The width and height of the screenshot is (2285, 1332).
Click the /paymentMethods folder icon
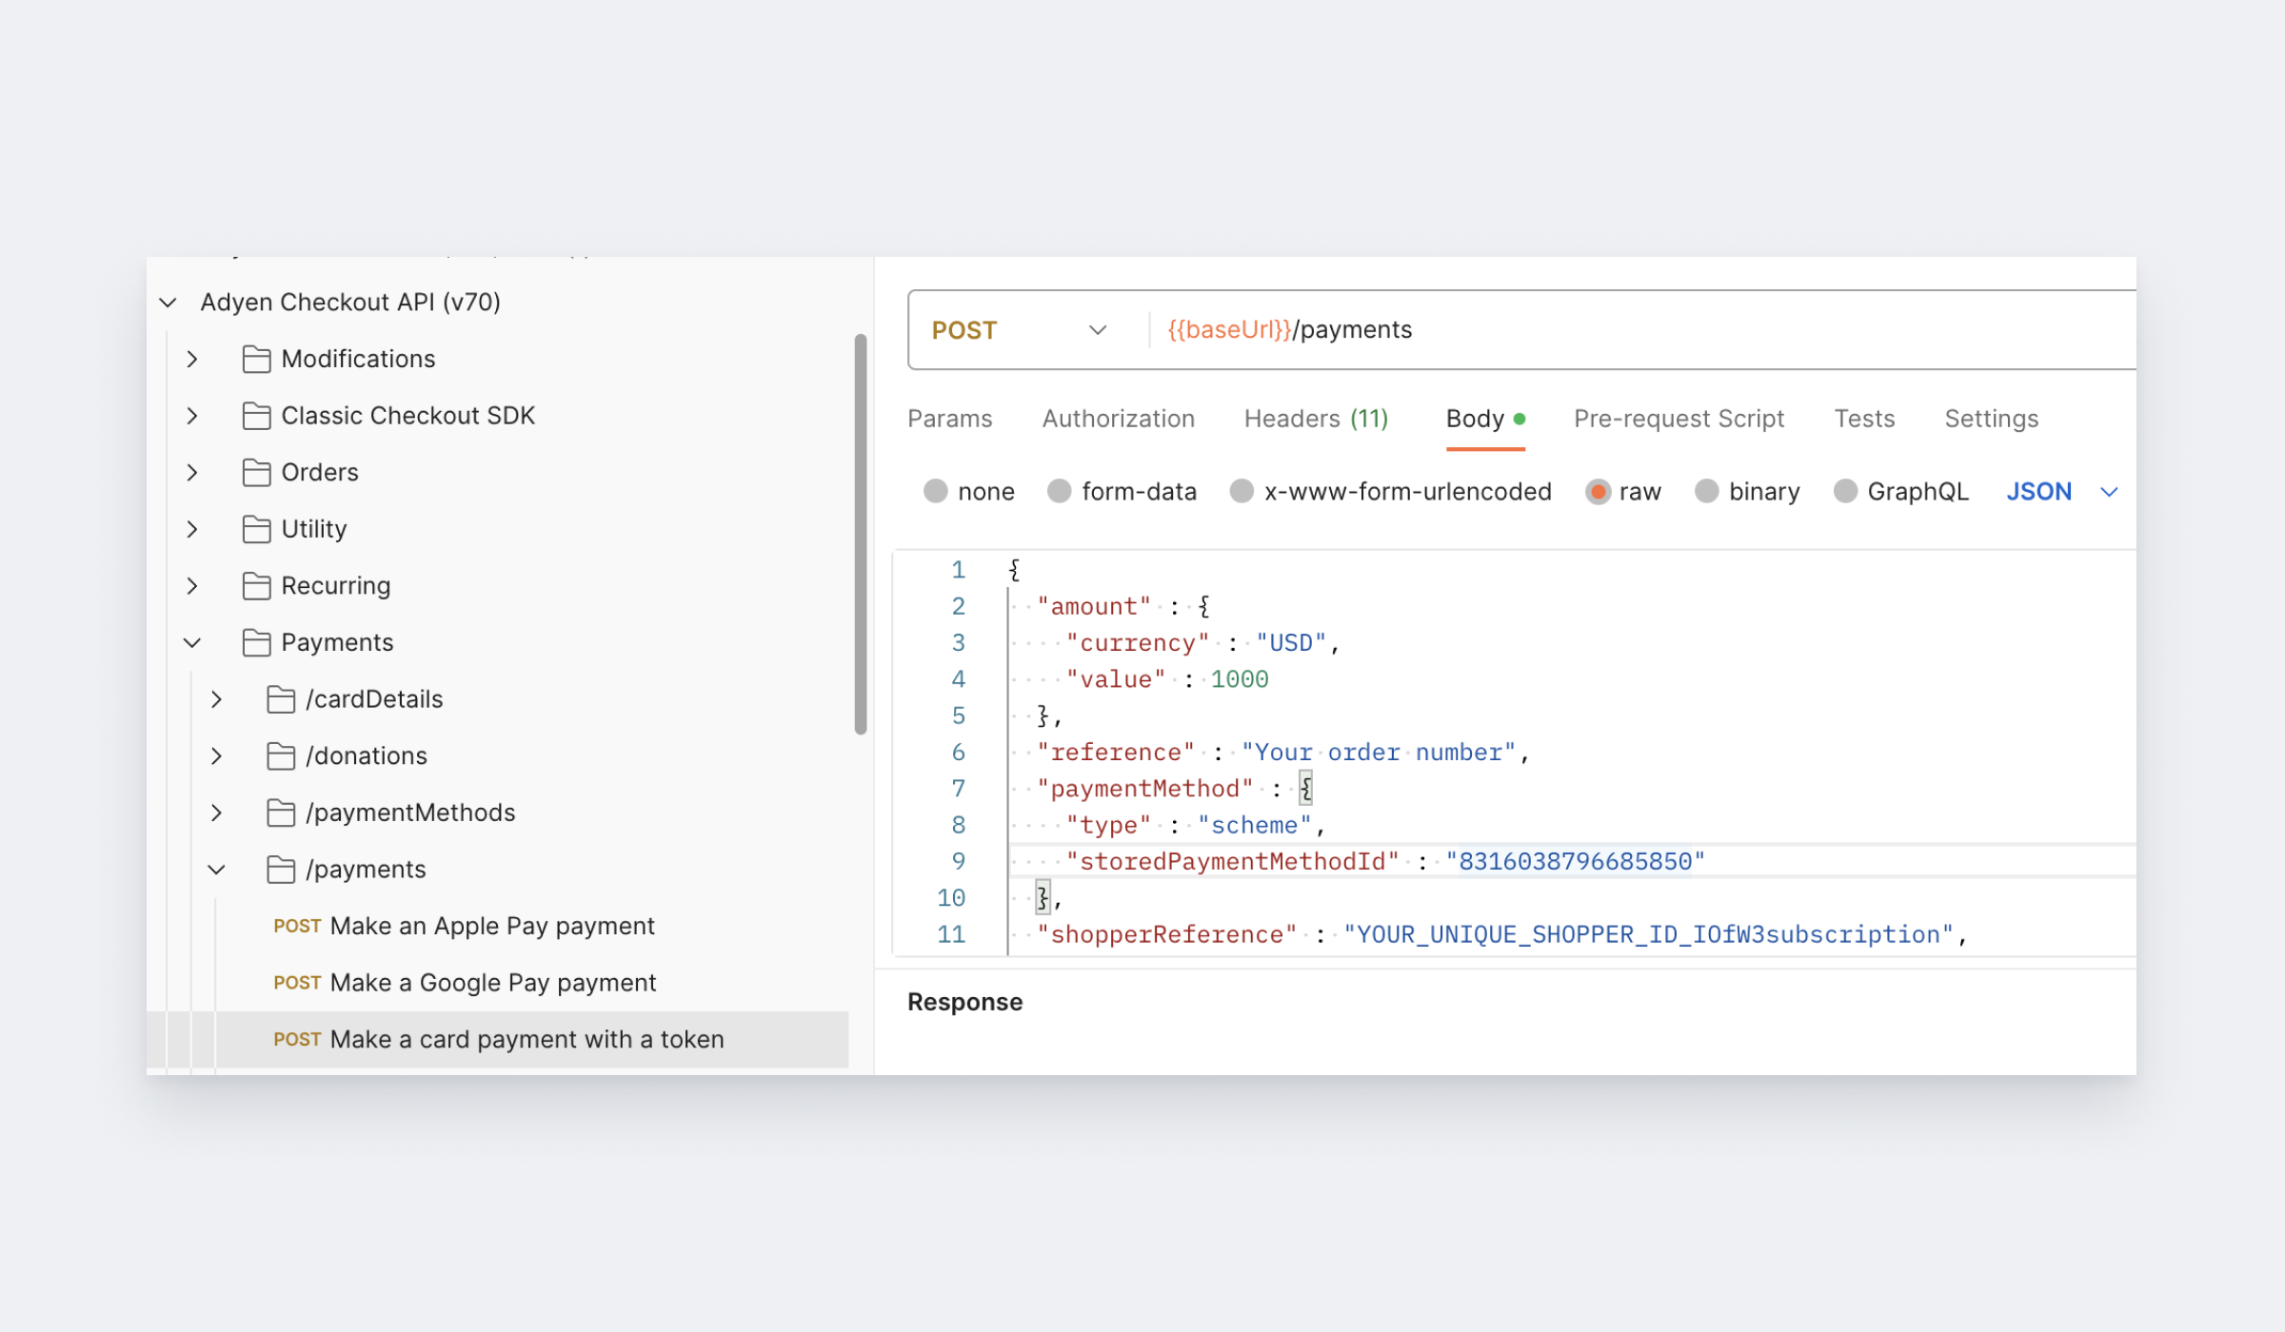point(281,813)
